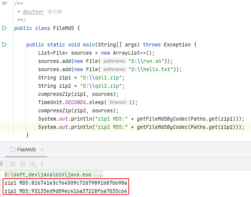This screenshot has width=251, height=197.
Task: Click the attach debugger to process icon
Action: coord(23,164)
